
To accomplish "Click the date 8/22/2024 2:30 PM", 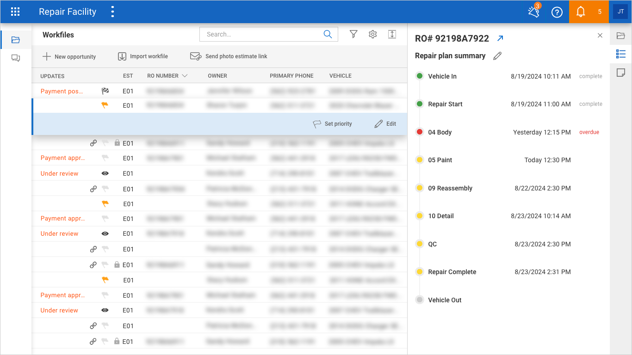I will (543, 188).
